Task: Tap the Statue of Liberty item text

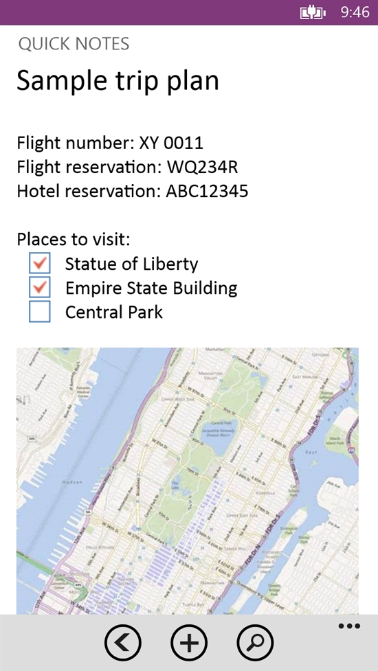Action: point(131,264)
